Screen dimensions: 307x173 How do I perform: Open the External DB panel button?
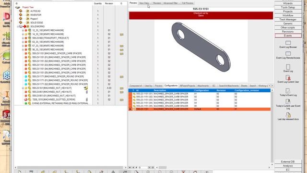click(288, 161)
